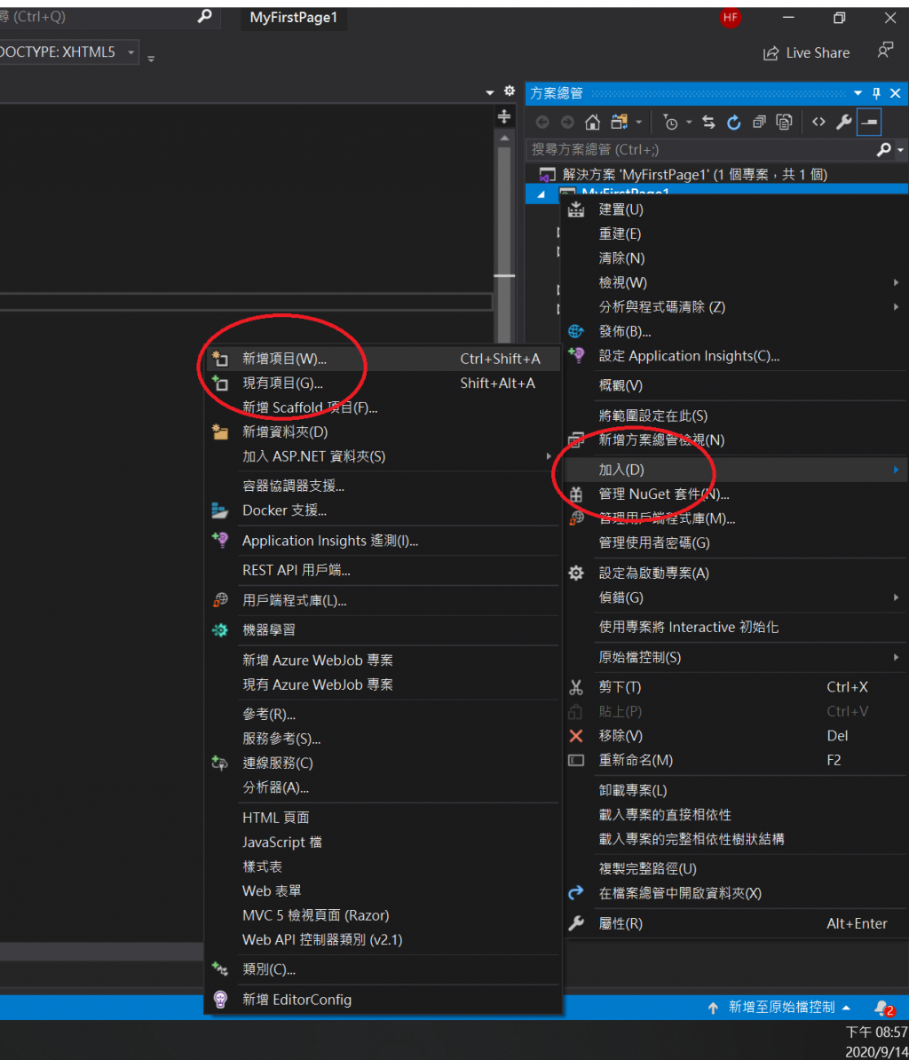Open the pending changes filter dropdown arrow
This screenshot has height=1060, width=909.
[x=689, y=123]
